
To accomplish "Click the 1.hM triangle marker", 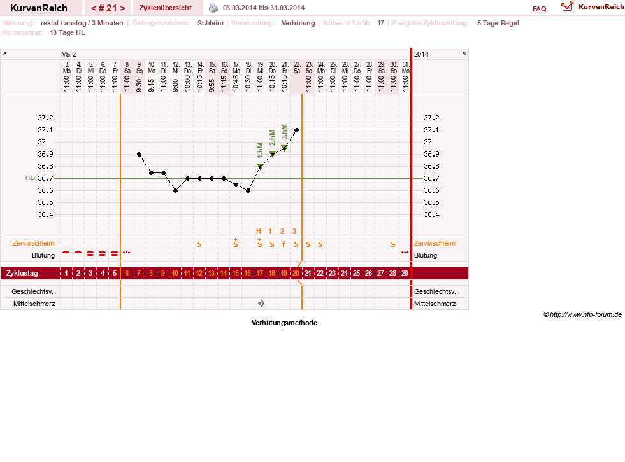I will point(260,167).
